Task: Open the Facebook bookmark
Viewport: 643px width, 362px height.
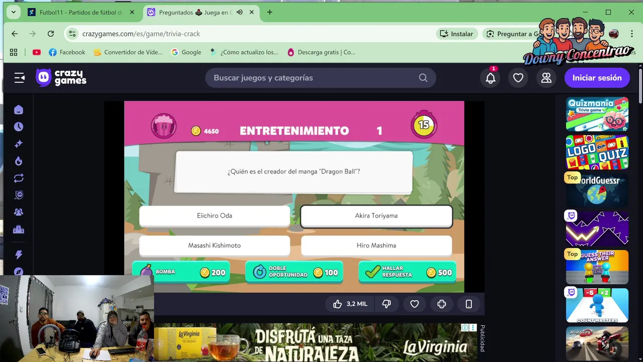Action: coord(67,52)
